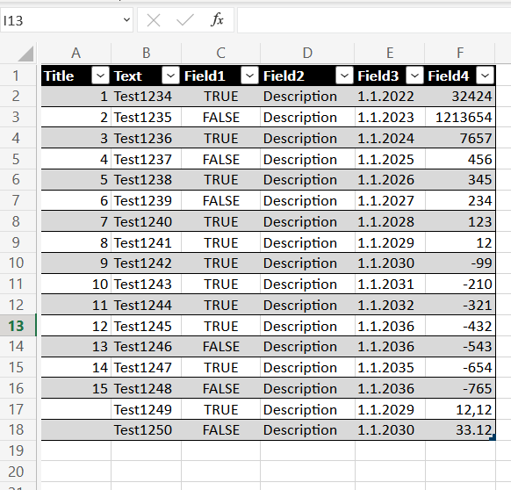Viewport: 511px width, 490px height.
Task: Select column A header
Action: point(76,53)
